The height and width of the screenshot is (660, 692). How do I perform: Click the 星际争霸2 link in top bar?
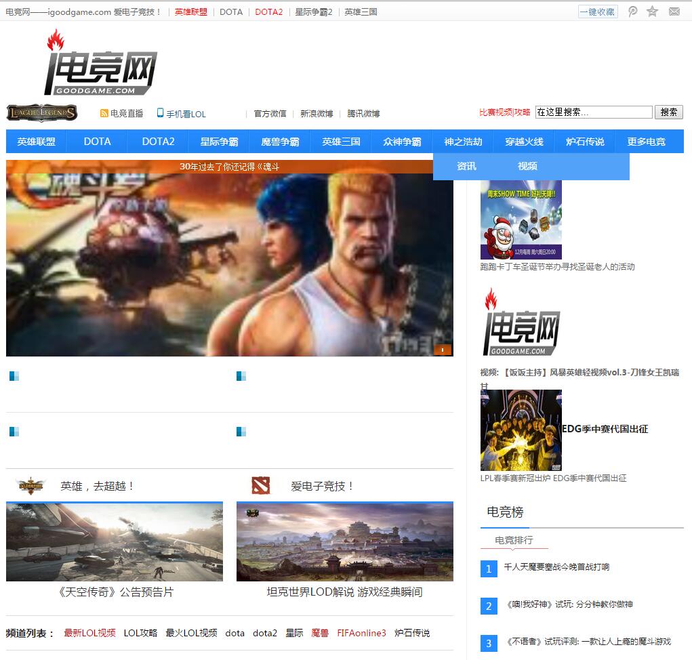pyautogui.click(x=313, y=12)
